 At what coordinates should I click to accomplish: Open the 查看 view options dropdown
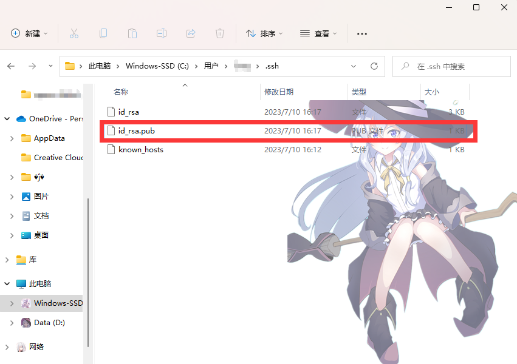pos(318,33)
